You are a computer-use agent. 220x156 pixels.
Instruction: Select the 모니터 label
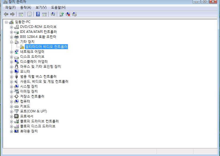click(25, 72)
